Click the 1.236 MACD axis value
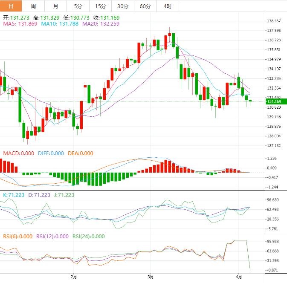 click(272, 159)
